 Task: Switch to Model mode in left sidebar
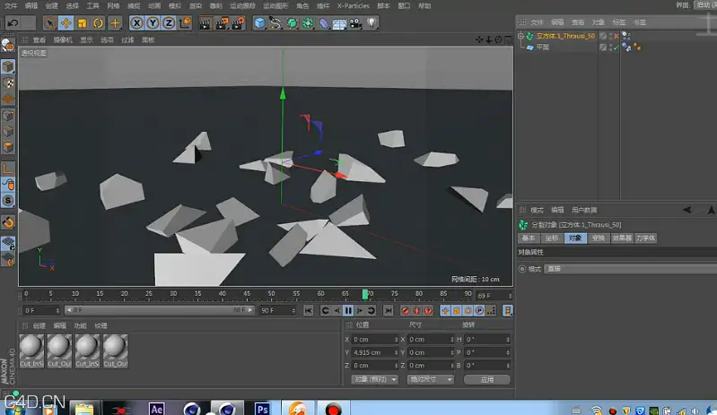tap(8, 66)
